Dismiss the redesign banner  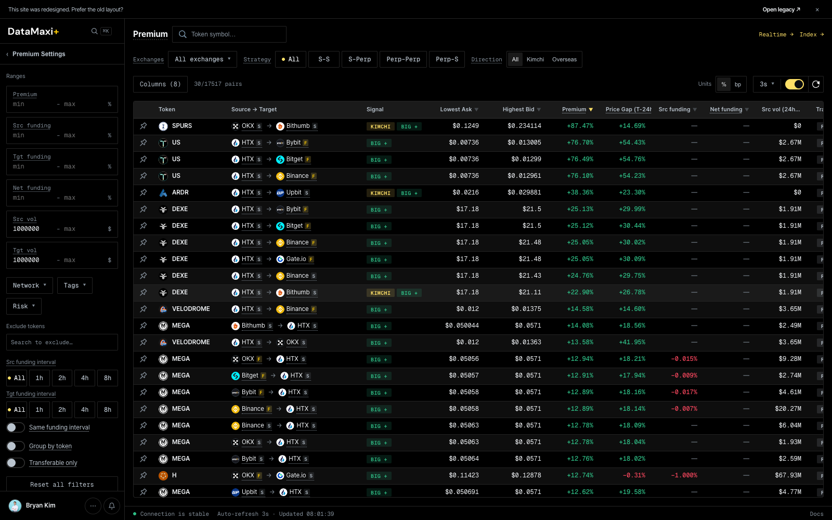click(x=817, y=9)
